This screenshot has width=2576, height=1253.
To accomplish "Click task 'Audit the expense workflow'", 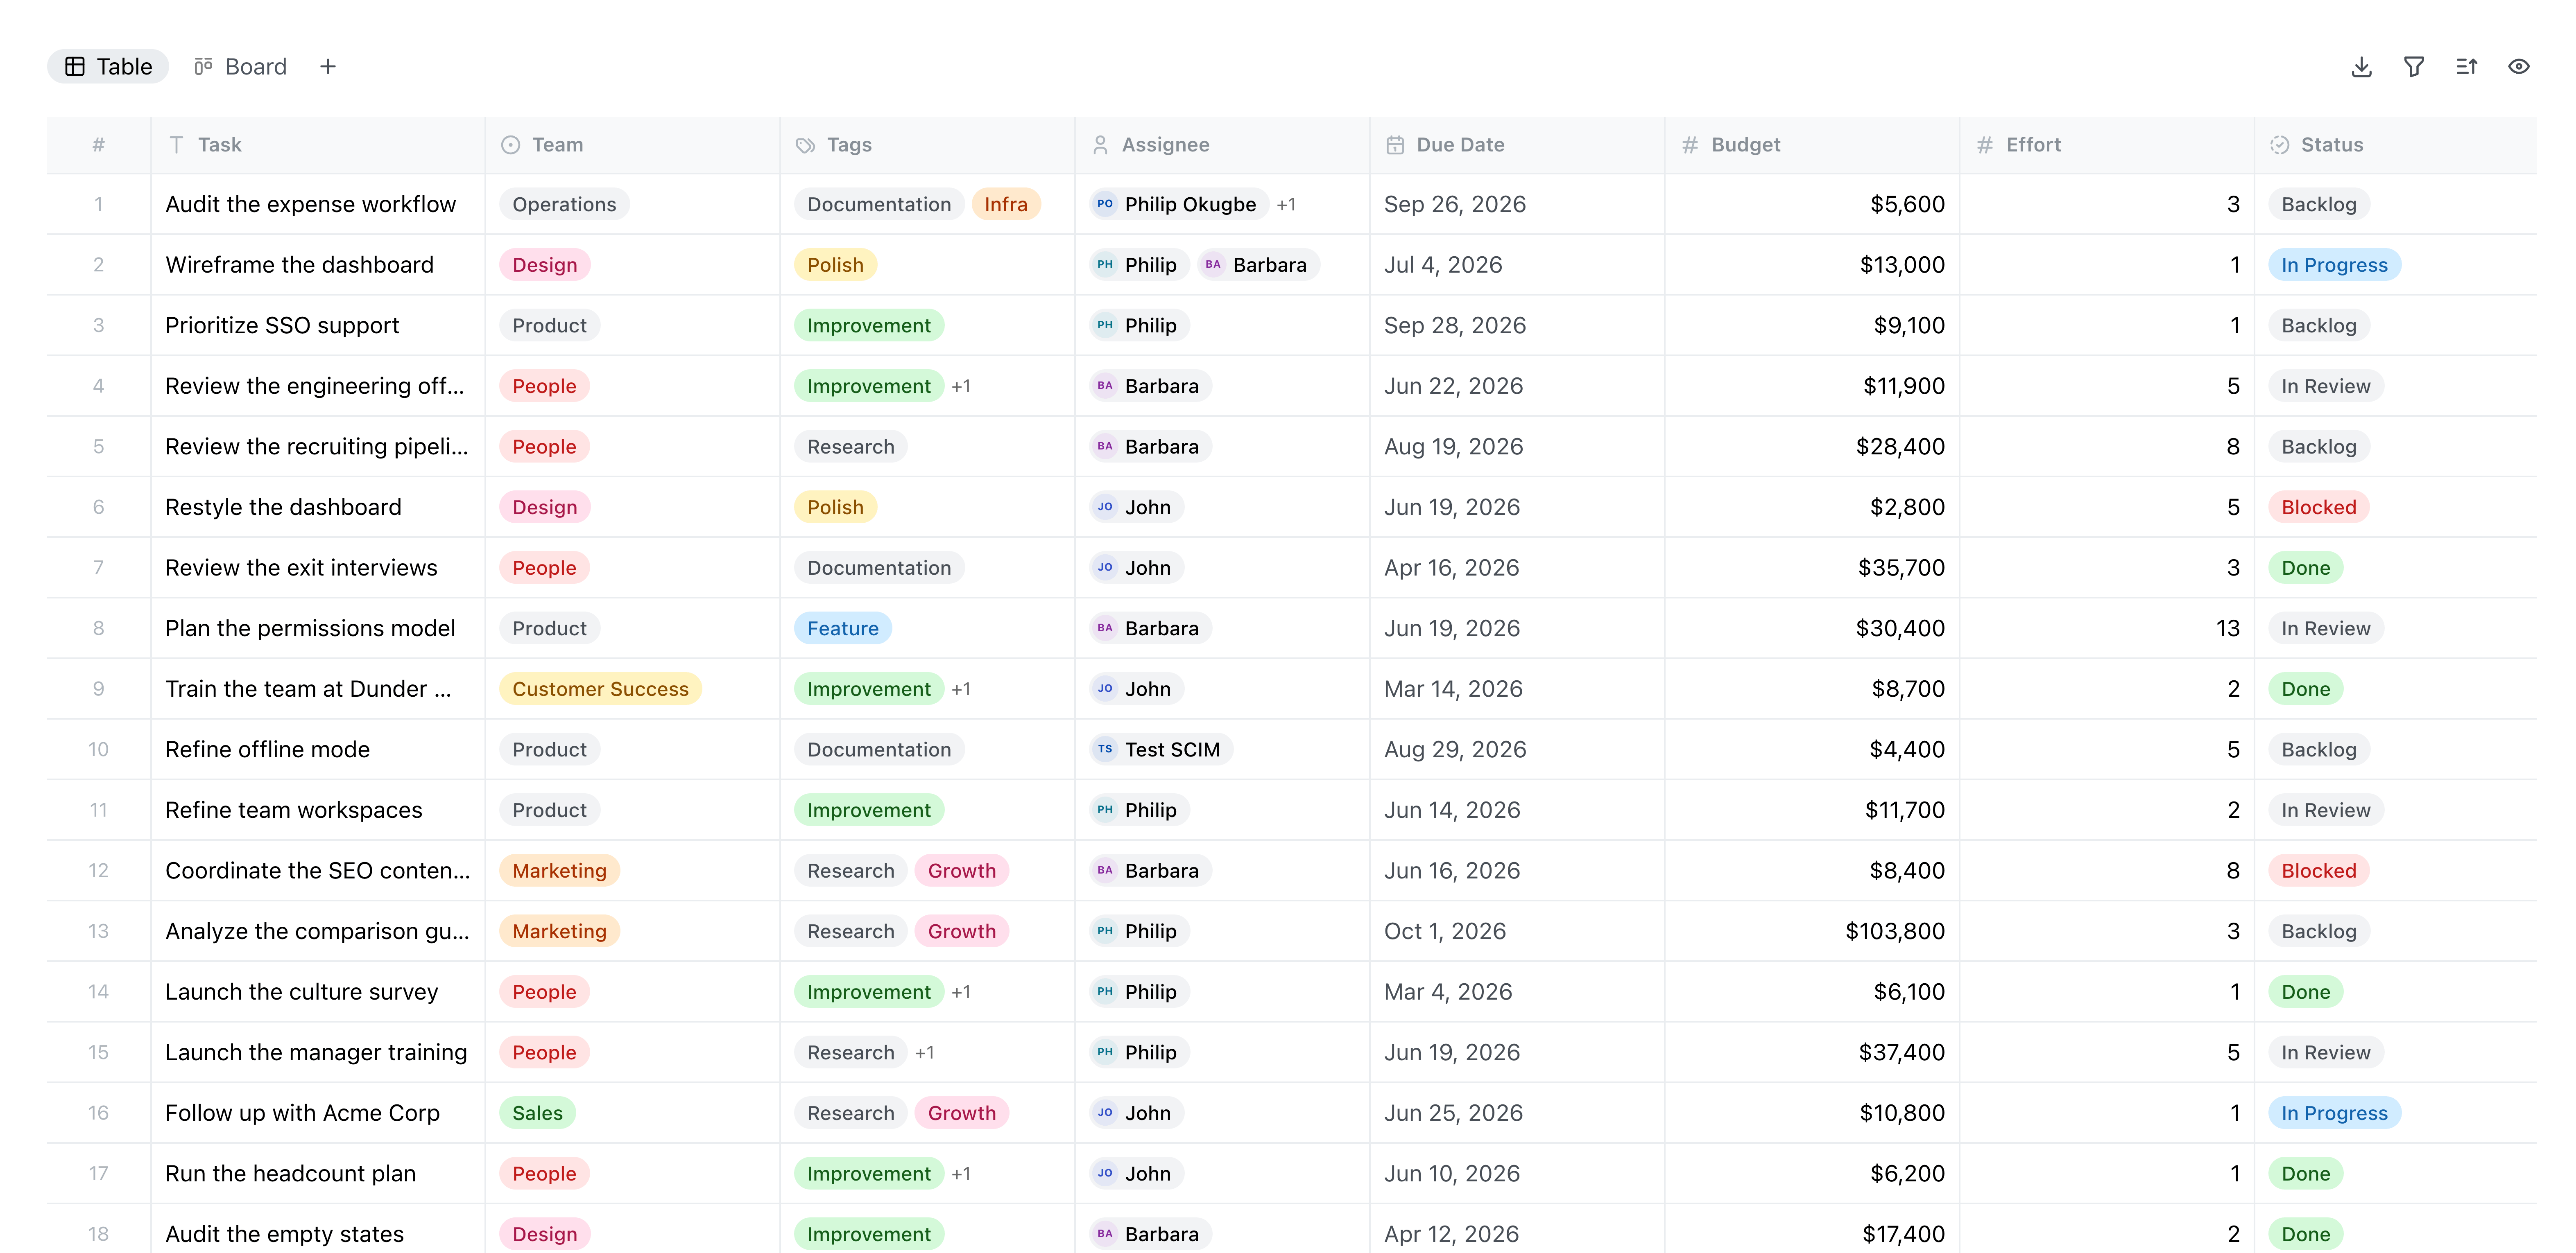I will [310, 204].
